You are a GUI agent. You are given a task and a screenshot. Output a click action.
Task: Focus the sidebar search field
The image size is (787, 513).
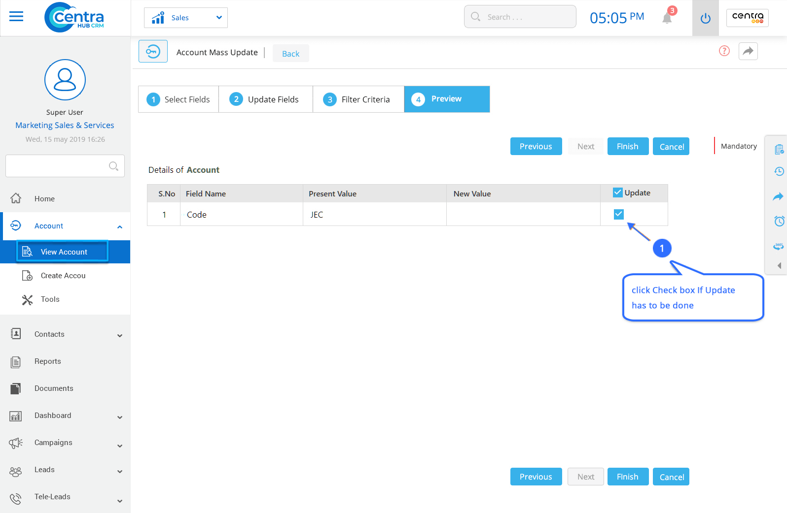pyautogui.click(x=65, y=166)
